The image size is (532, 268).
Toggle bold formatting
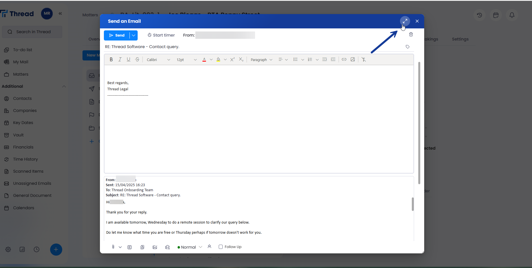pos(111,59)
